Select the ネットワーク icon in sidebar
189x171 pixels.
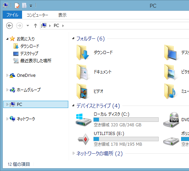[12, 119]
